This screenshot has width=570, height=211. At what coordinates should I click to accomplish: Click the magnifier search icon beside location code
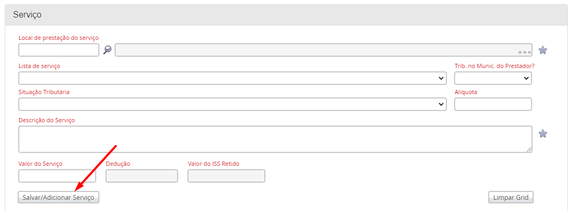[x=107, y=50]
